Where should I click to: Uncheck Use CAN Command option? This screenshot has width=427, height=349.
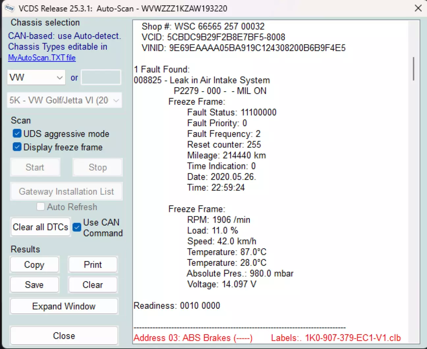(77, 227)
